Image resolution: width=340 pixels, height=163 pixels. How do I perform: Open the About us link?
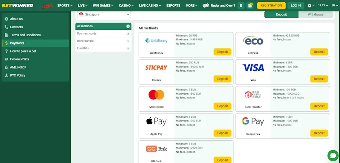pyautogui.click(x=16, y=19)
